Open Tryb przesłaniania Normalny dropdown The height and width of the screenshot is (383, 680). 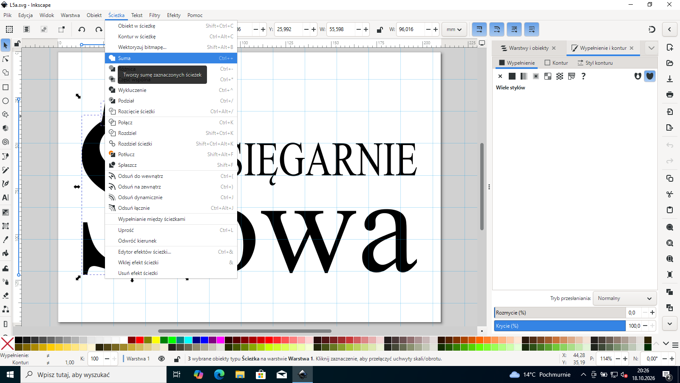pos(624,298)
